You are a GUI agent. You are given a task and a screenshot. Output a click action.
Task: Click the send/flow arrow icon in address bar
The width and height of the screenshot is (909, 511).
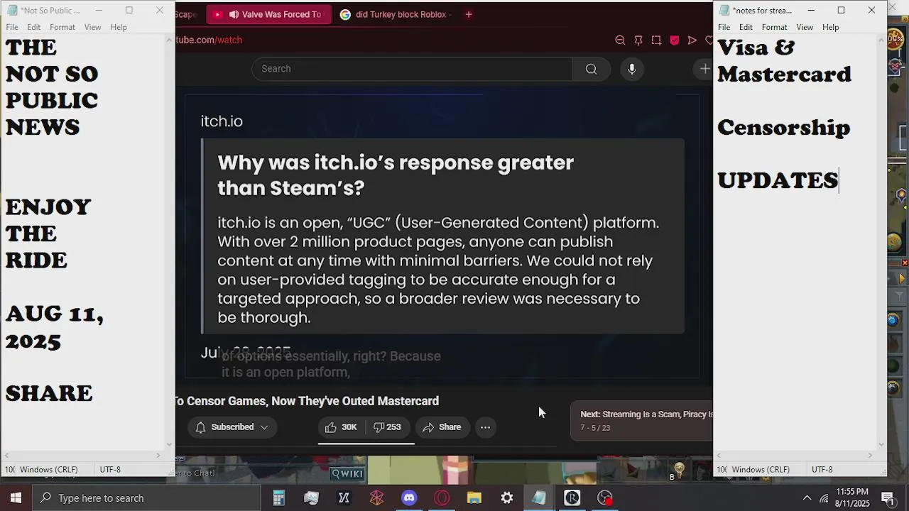692,40
